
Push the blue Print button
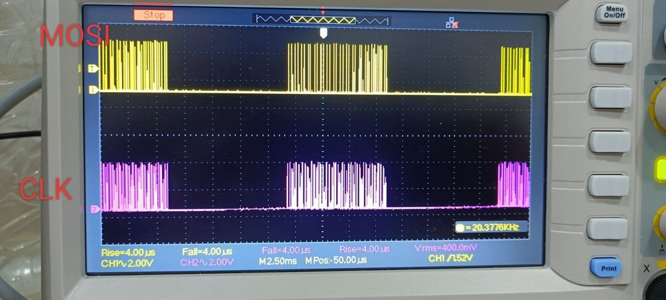click(x=606, y=267)
